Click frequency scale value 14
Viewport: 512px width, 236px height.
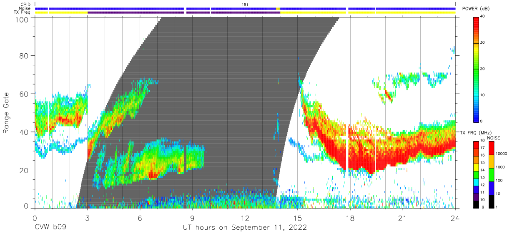point(483,171)
